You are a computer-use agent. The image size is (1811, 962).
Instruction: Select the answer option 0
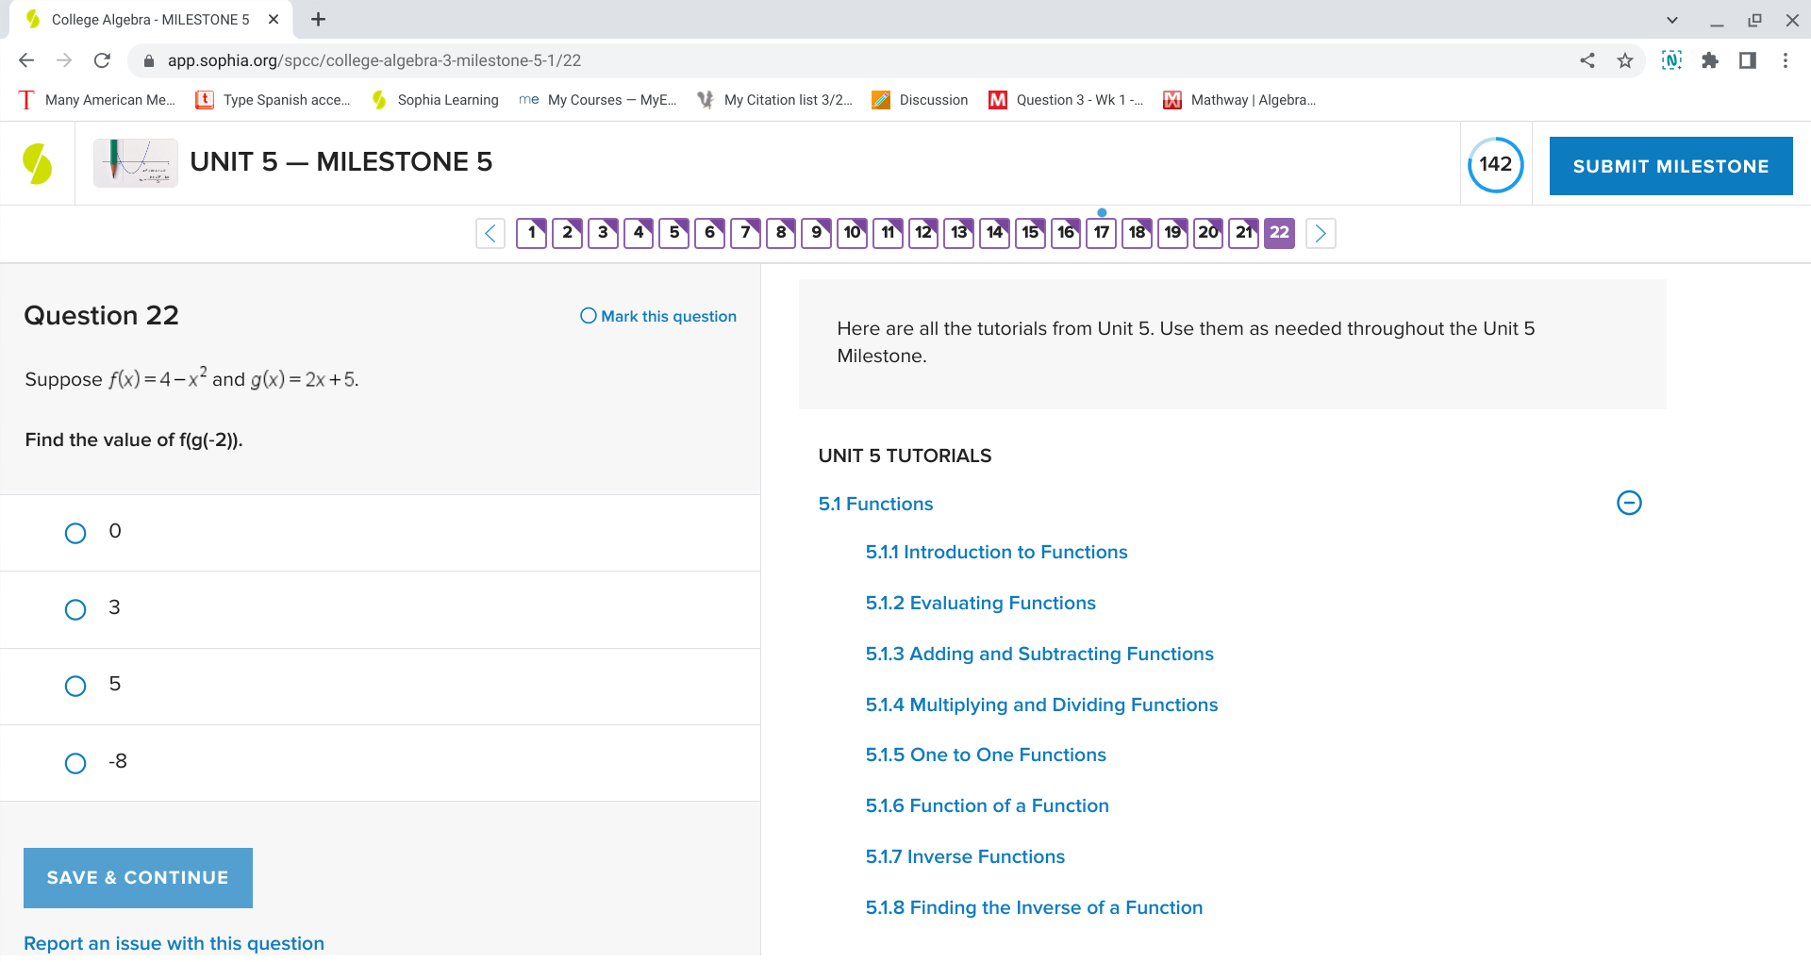[75, 533]
